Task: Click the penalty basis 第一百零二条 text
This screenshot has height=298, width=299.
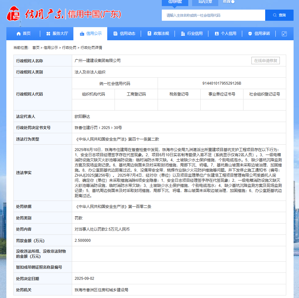Action: 140,207
